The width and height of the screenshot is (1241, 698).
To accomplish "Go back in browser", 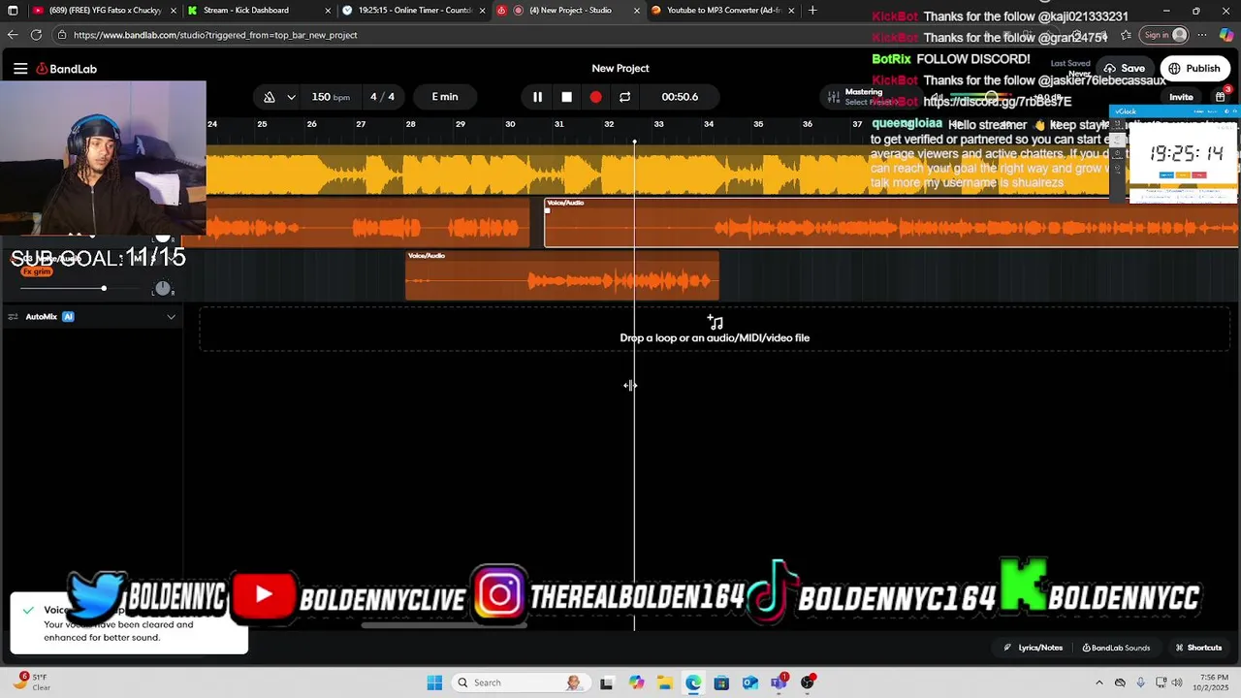I will (x=13, y=35).
